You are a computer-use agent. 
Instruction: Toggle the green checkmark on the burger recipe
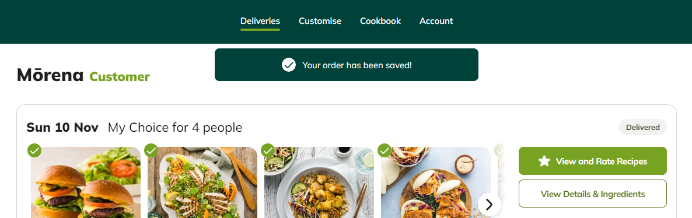[34, 150]
